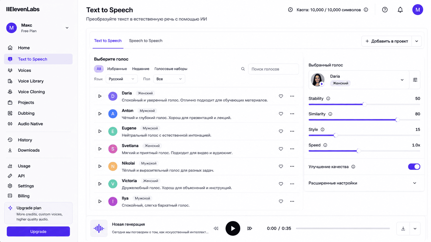
Task: Open the help question mark icon
Action: pyautogui.click(x=385, y=10)
